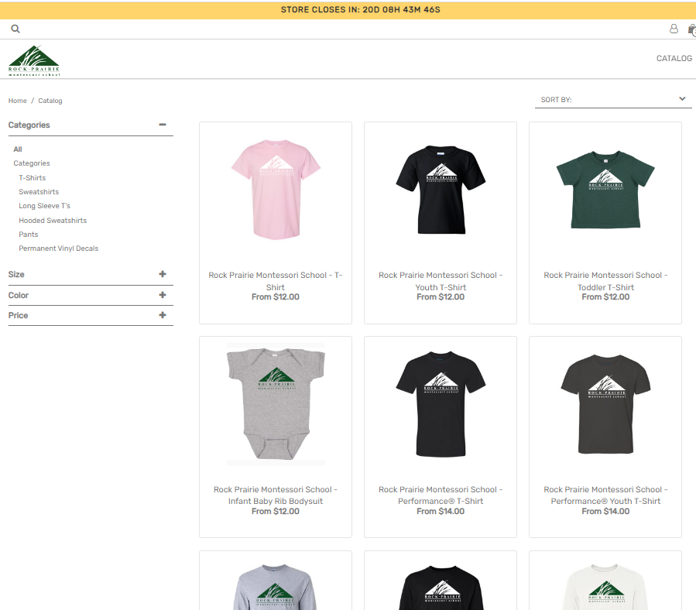
Task: Open the white long sleeve shirt thumbnail
Action: coord(605,587)
